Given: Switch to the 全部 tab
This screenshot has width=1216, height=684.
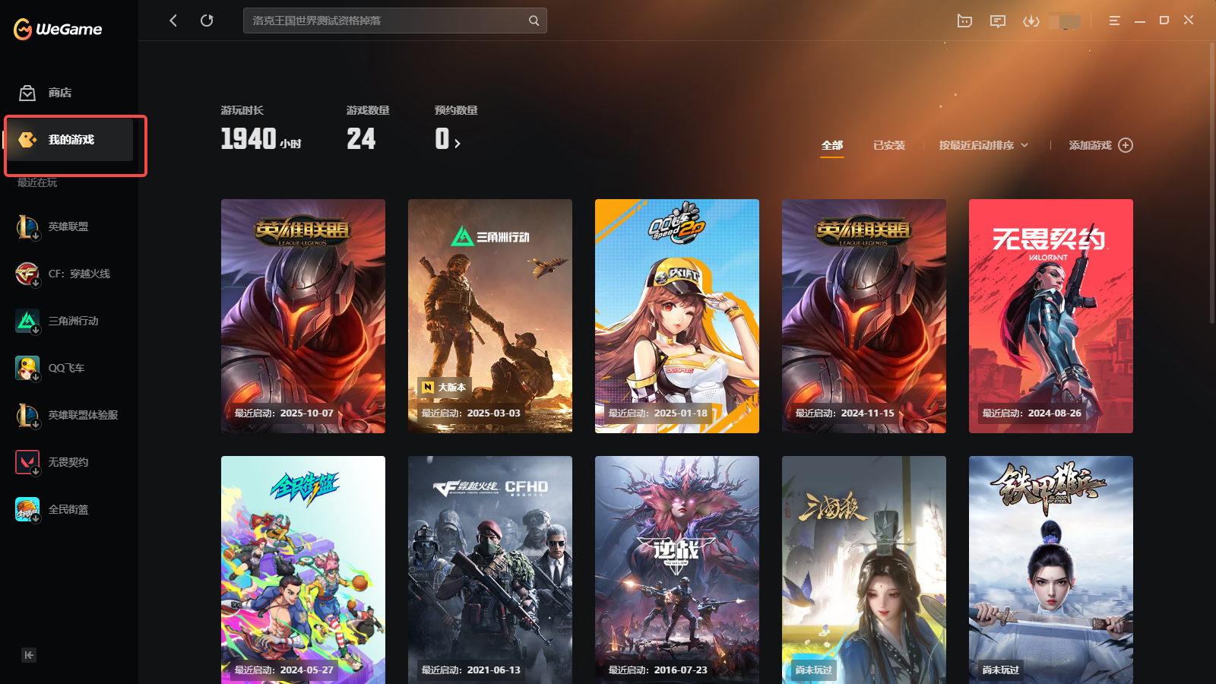Looking at the screenshot, I should pos(832,145).
